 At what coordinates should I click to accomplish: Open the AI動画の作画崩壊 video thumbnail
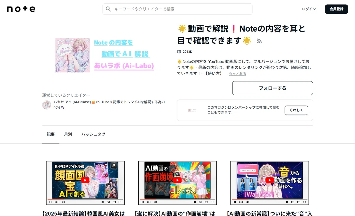click(x=177, y=183)
